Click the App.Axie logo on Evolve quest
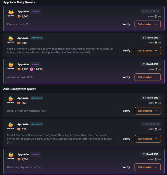This screenshot has height=175, width=167. coord(11,13)
